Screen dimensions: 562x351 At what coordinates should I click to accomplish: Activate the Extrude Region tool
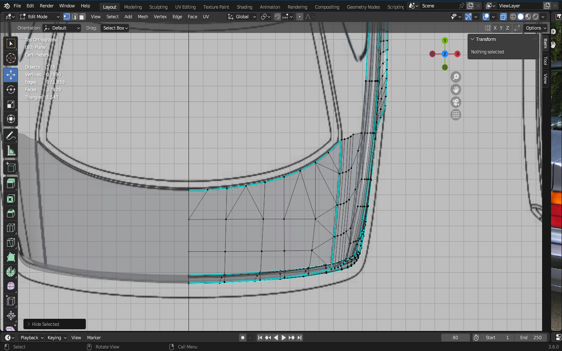11,184
